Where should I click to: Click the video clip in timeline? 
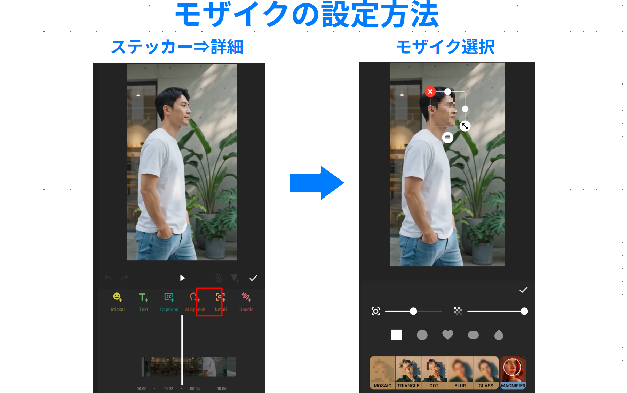pos(189,367)
